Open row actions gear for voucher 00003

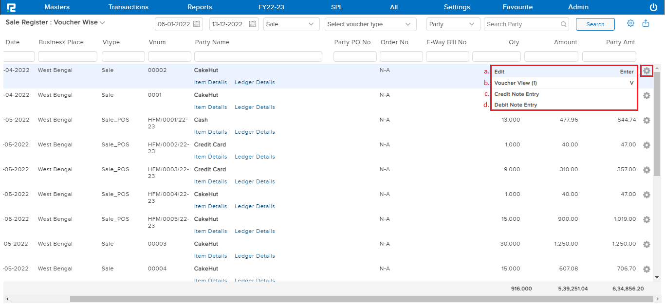(x=647, y=244)
